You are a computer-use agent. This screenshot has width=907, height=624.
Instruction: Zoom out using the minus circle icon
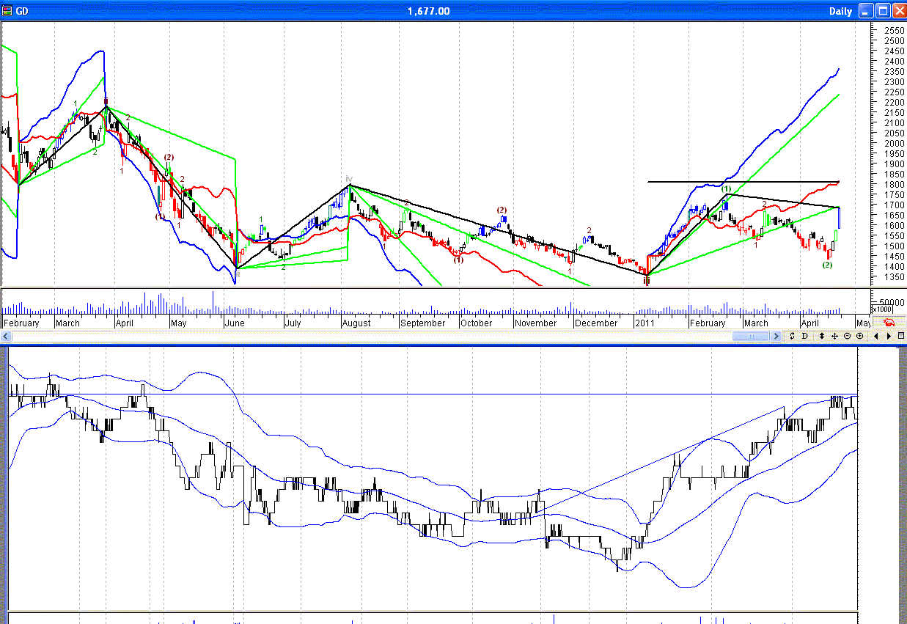pyautogui.click(x=847, y=336)
